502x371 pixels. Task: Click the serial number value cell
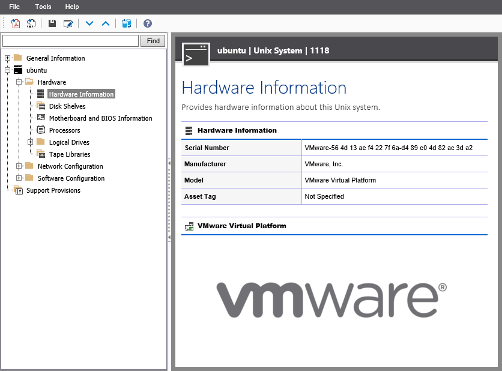click(x=395, y=148)
